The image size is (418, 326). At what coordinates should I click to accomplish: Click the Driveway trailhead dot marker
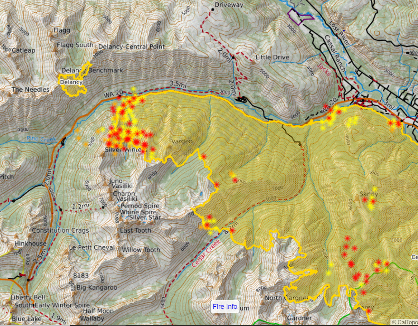(x=213, y=9)
